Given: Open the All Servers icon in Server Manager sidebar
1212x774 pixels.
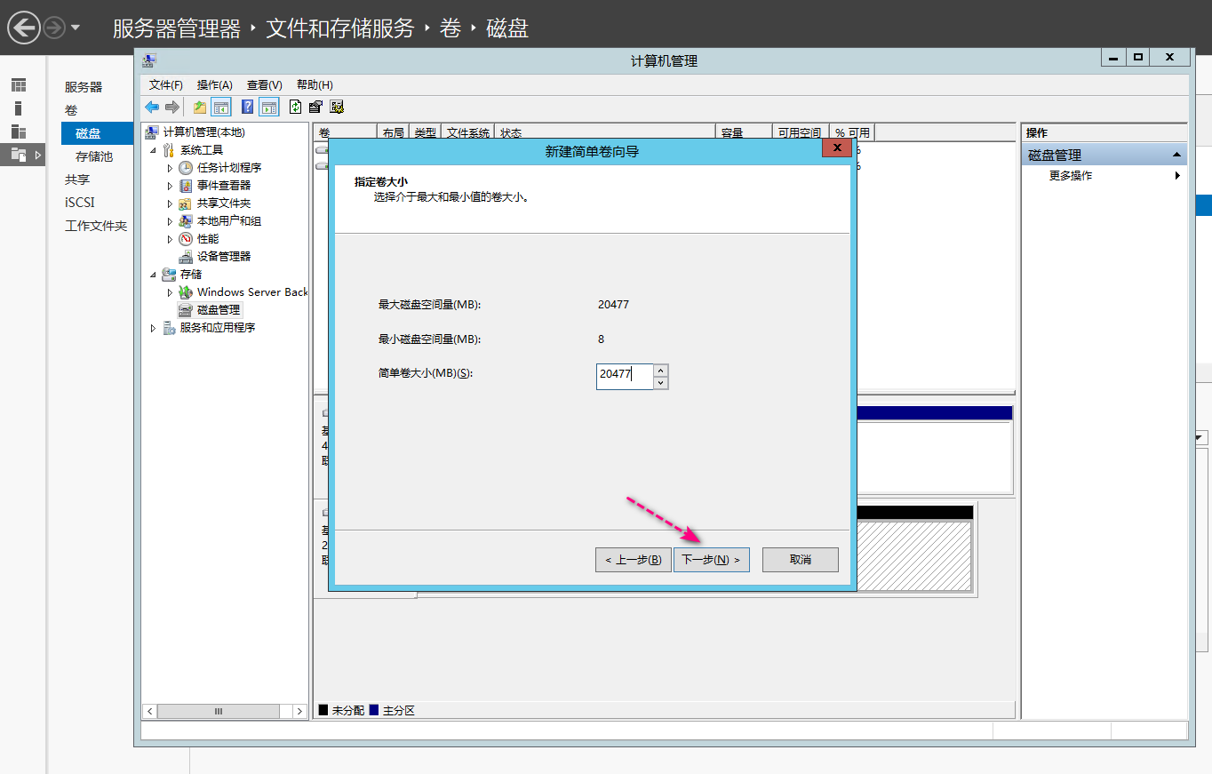Looking at the screenshot, I should click(19, 132).
